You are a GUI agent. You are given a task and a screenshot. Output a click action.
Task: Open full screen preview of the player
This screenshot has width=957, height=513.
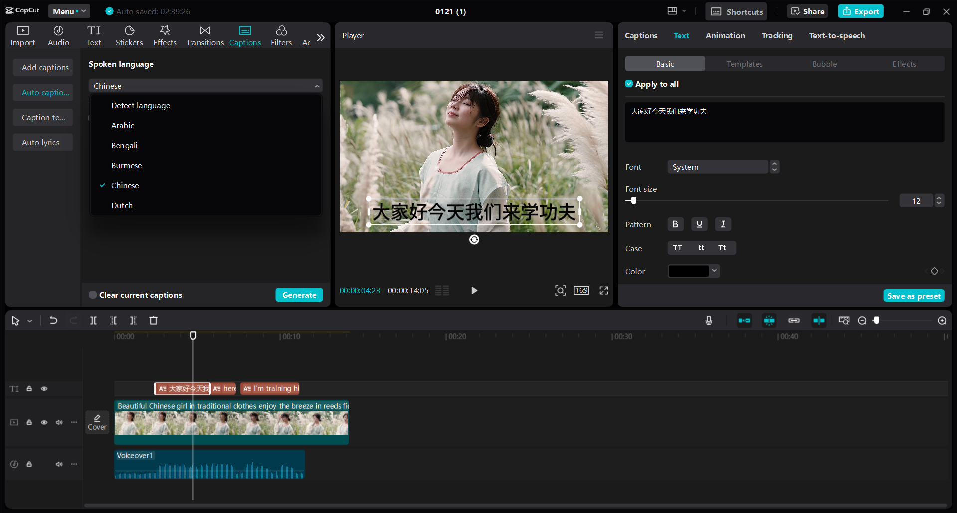603,290
